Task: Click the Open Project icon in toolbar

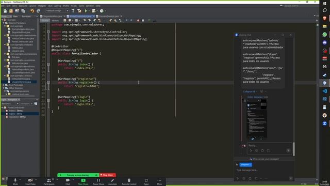Action: [17, 11]
